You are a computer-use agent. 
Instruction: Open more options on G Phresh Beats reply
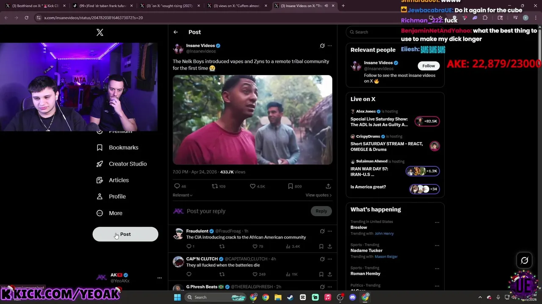pos(330,287)
